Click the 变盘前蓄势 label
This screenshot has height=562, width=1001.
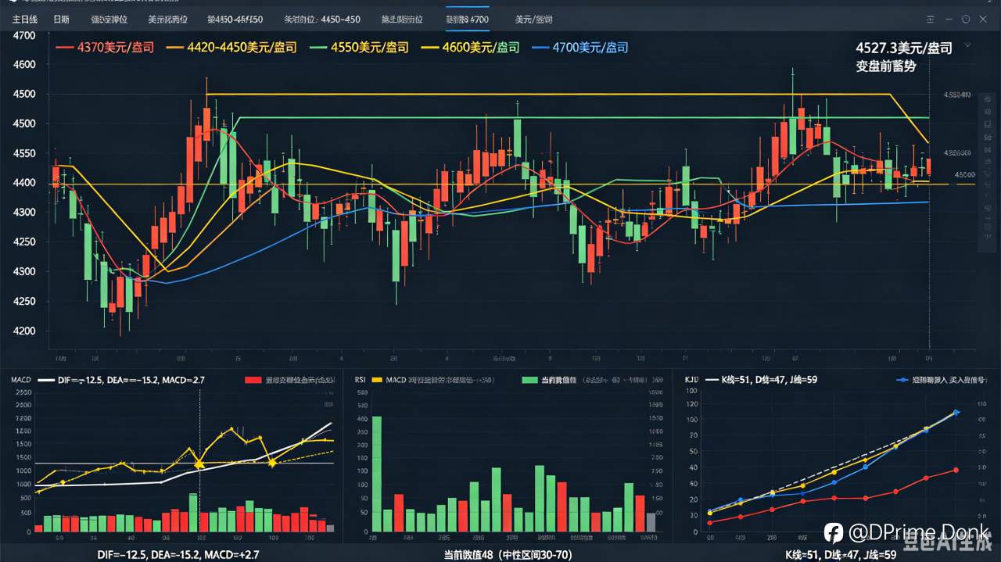[x=885, y=66]
